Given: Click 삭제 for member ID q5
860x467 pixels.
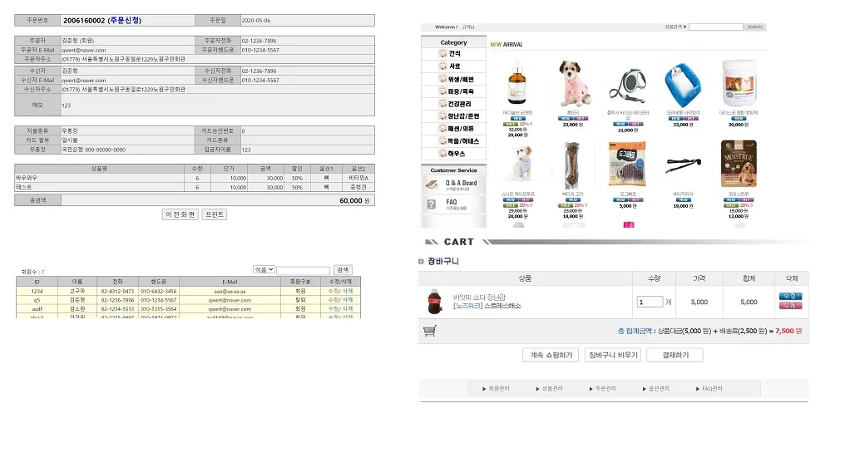Looking at the screenshot, I should [348, 300].
